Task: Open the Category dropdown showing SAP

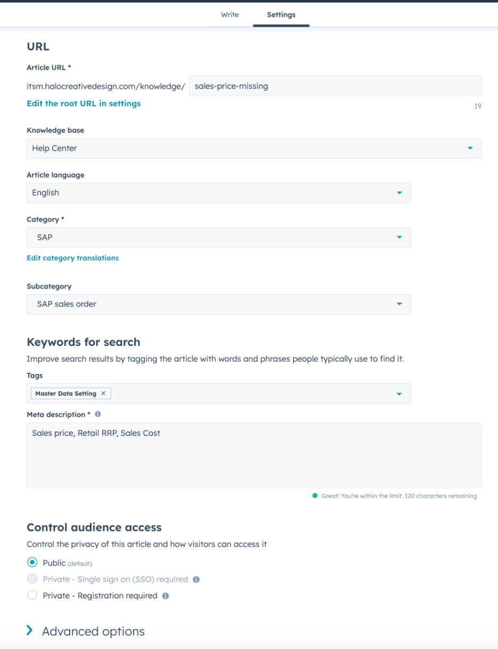Action: click(x=218, y=237)
